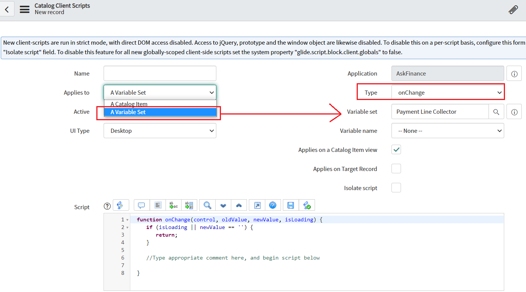Click the format code icon
Screen dimensions: 526x292
pyautogui.click(x=157, y=205)
